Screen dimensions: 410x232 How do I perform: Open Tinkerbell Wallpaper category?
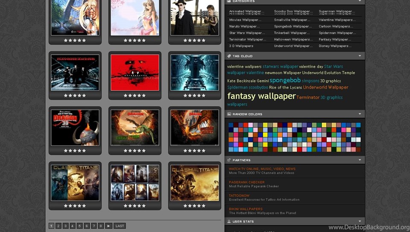[292, 33]
